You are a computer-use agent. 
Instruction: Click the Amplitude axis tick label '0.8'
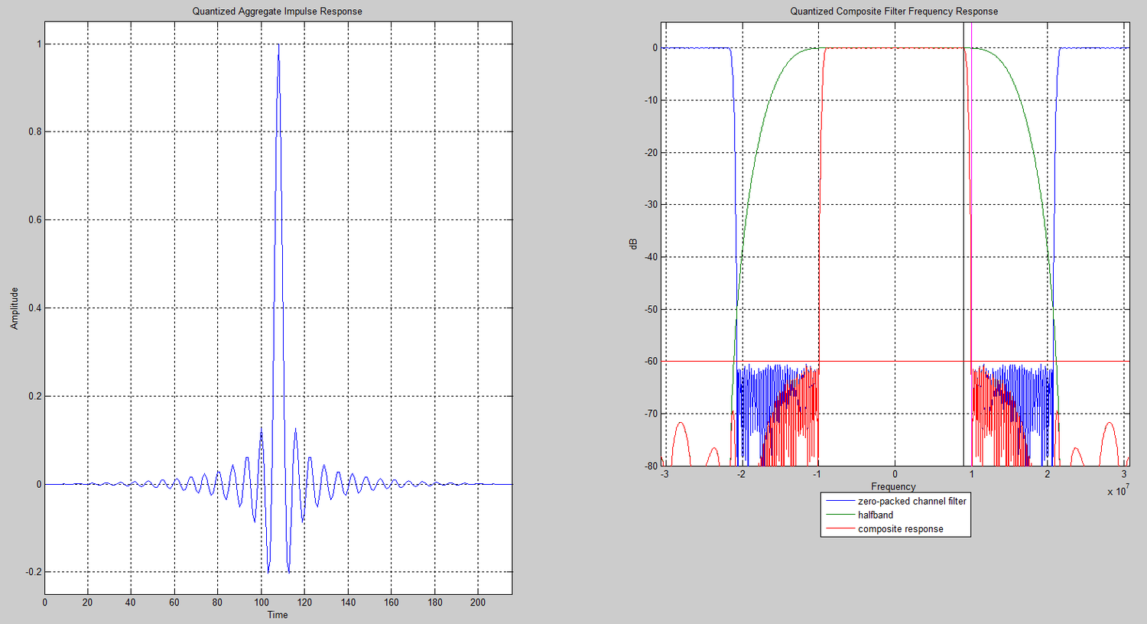click(35, 132)
